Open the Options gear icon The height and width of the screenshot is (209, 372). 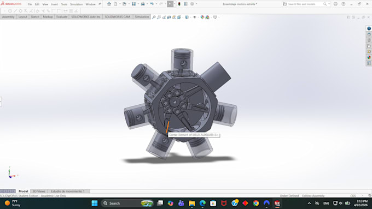pyautogui.click(x=192, y=4)
